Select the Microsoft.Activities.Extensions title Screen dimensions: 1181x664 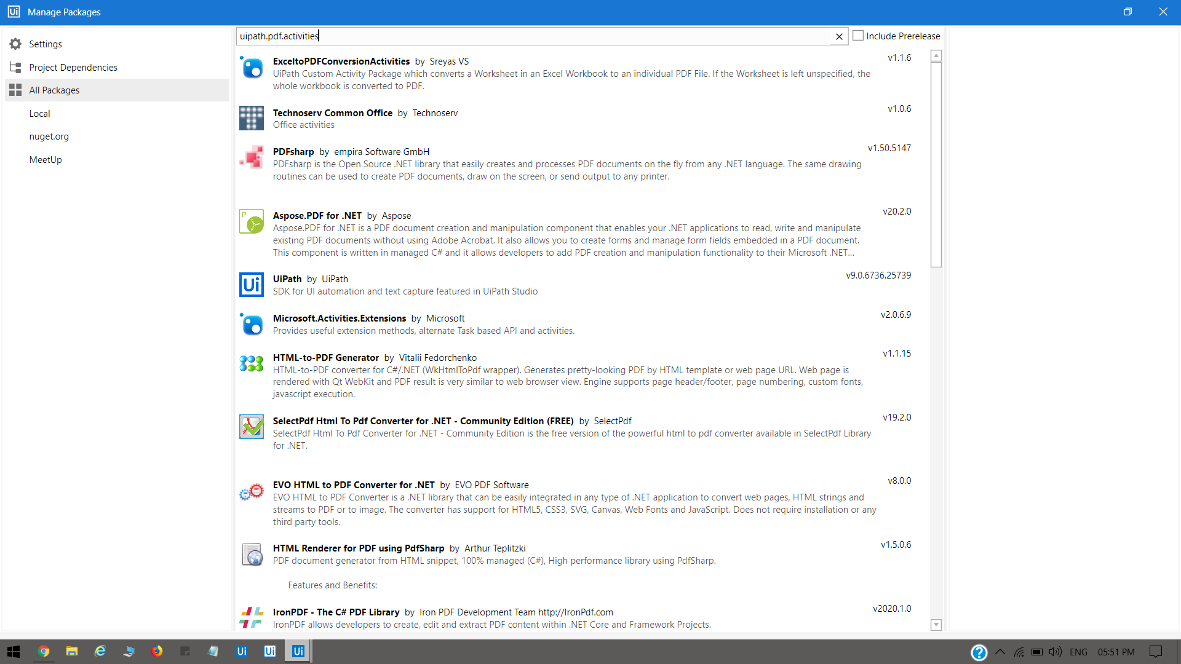[x=340, y=318]
